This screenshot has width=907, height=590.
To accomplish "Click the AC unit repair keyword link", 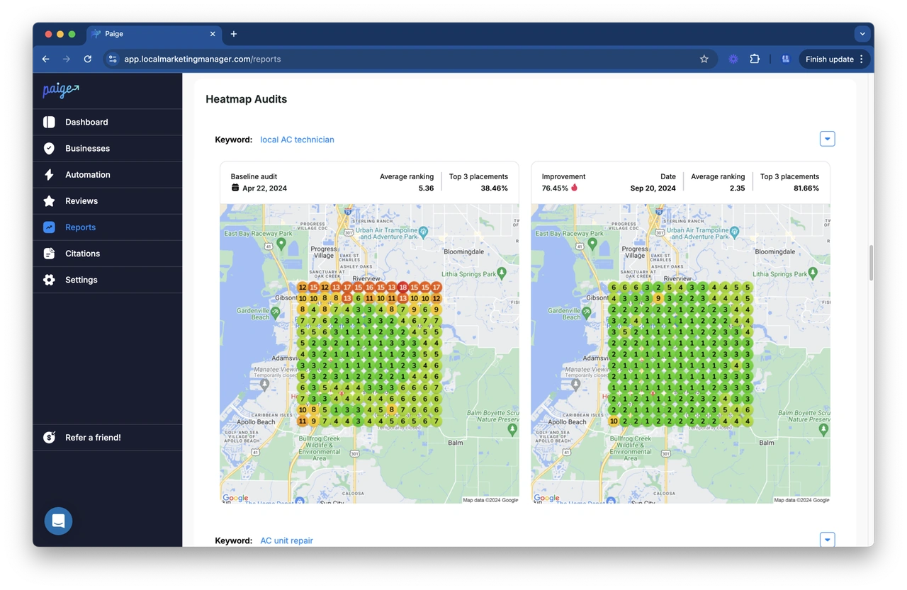I will pyautogui.click(x=286, y=540).
